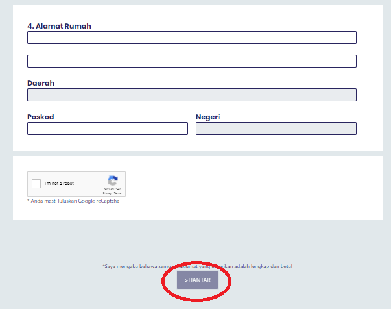Click the Poskod label text
This screenshot has height=309, width=391.
40,117
